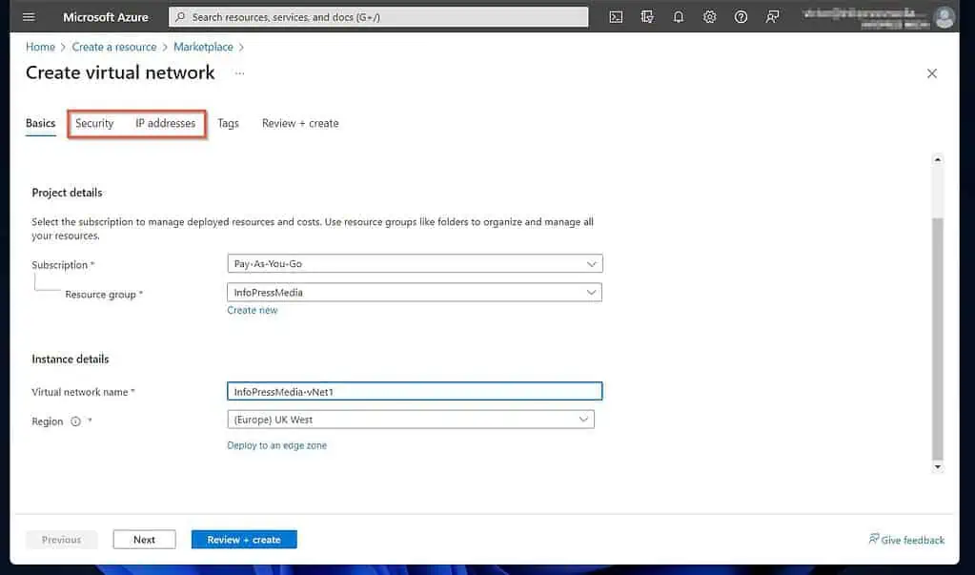The height and width of the screenshot is (575, 975).
Task: Open the Cloud Shell terminal icon
Action: tap(615, 16)
